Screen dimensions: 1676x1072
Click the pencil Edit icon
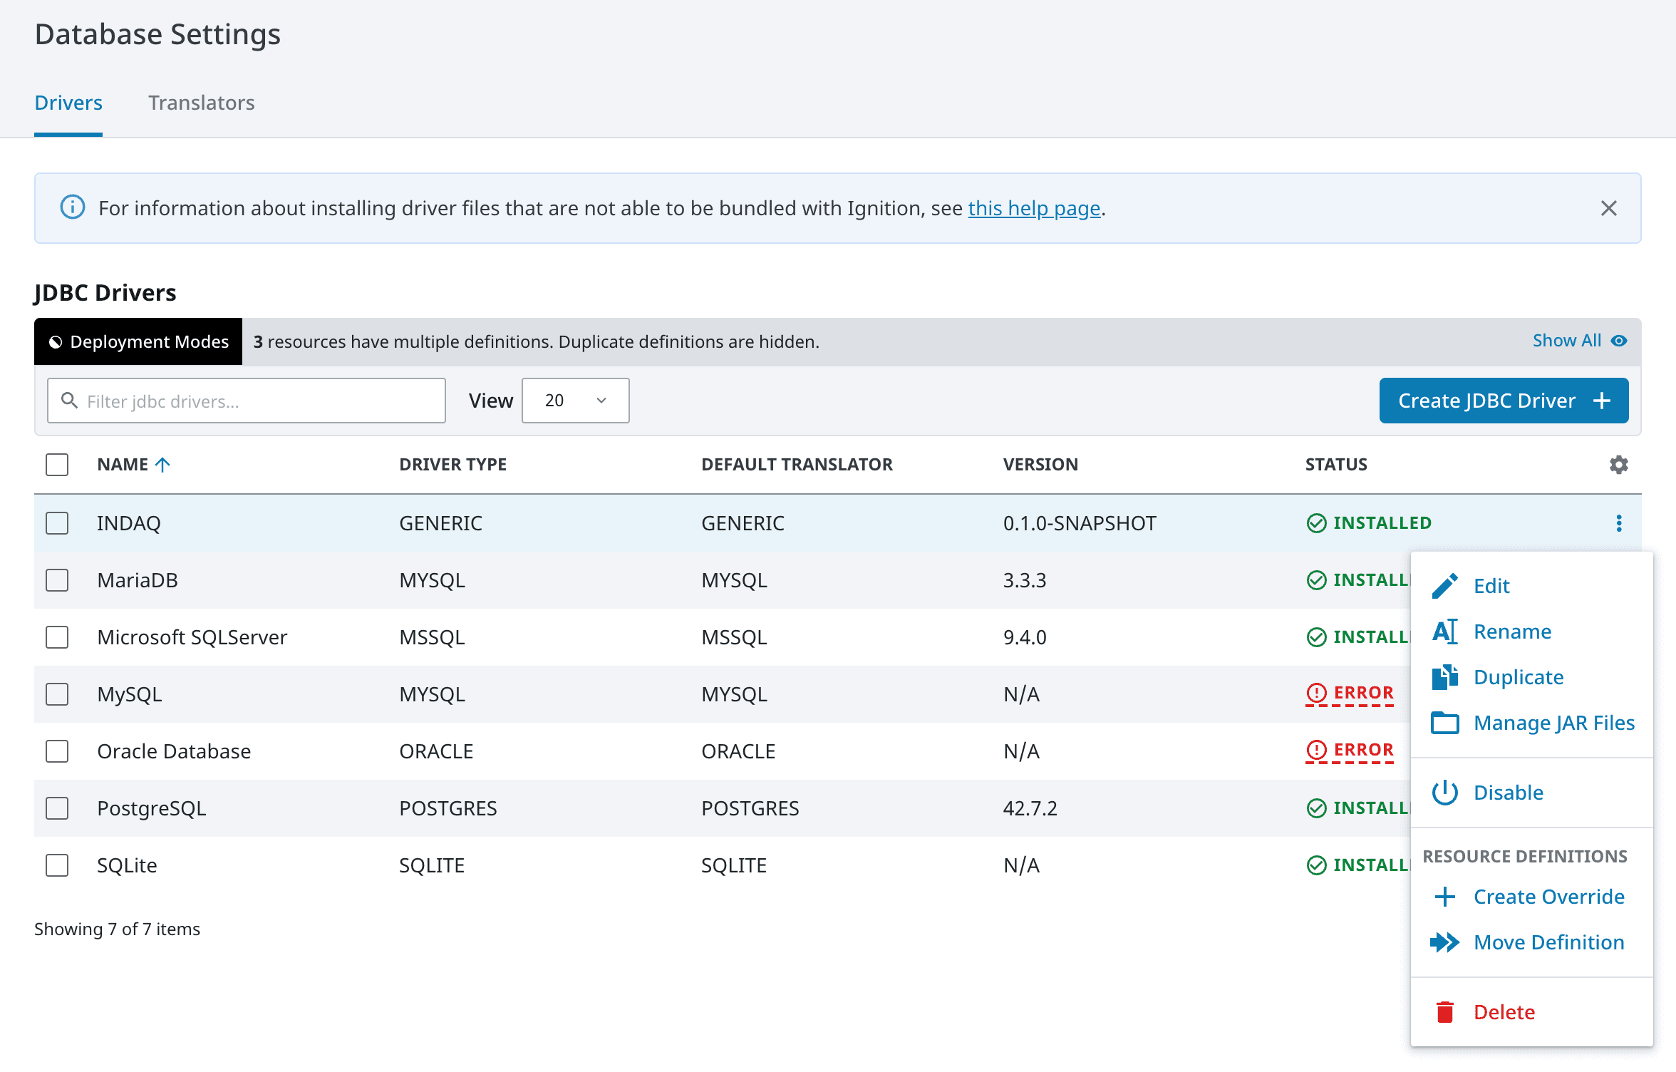point(1444,586)
